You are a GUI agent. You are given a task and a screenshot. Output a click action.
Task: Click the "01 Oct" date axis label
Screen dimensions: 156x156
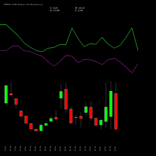click(x=60, y=149)
